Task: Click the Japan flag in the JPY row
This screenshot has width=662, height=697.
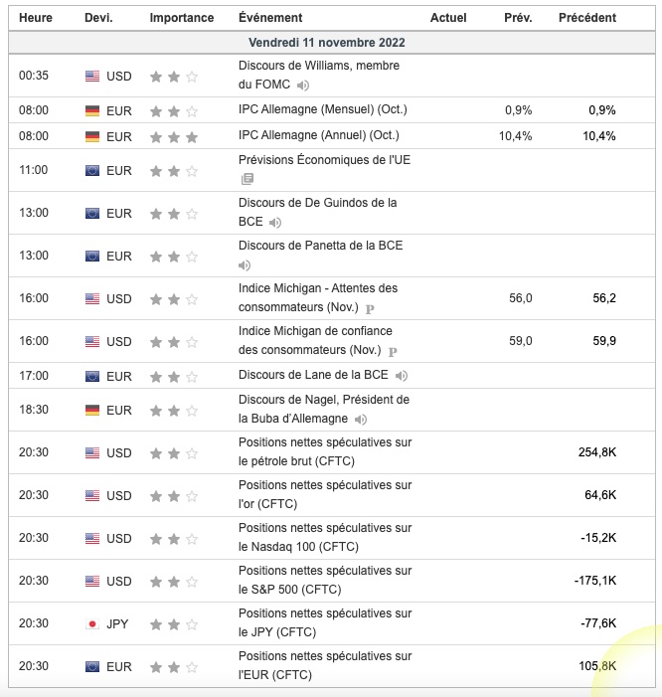Action: pos(92,624)
